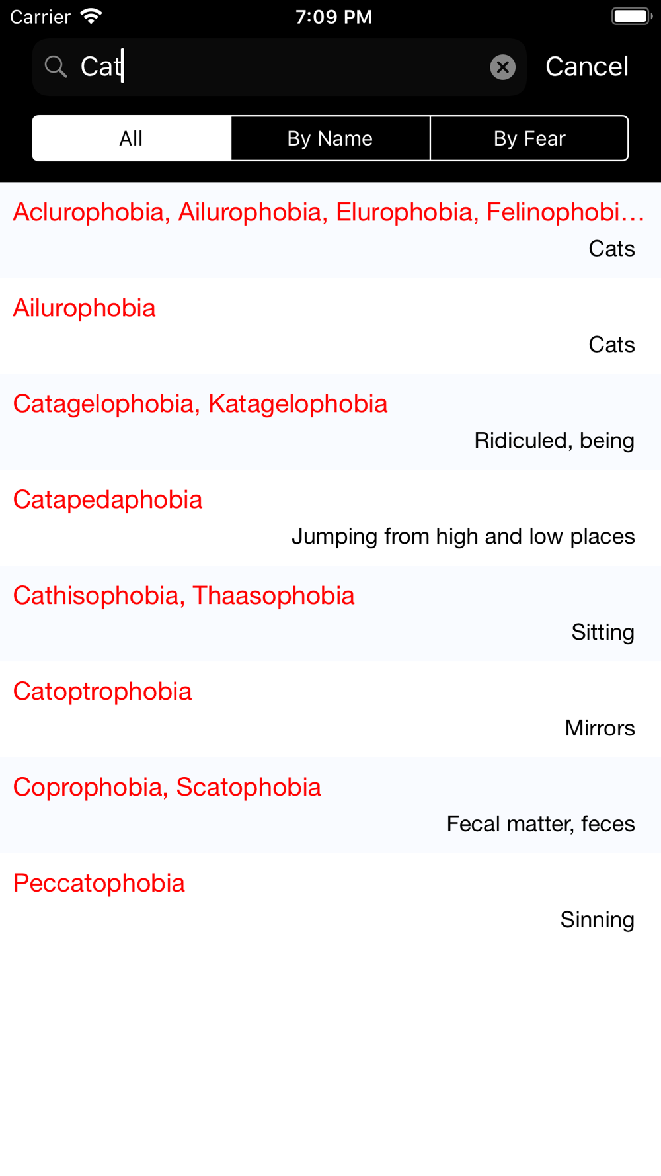
Task: Open Coprophobia, Scatophobia entry
Action: click(330, 806)
